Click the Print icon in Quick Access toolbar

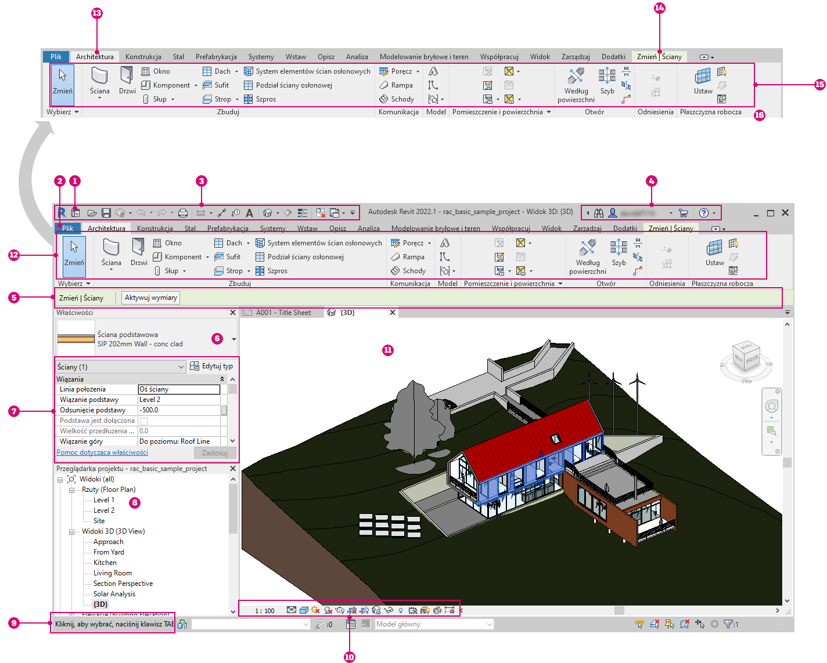point(183,213)
